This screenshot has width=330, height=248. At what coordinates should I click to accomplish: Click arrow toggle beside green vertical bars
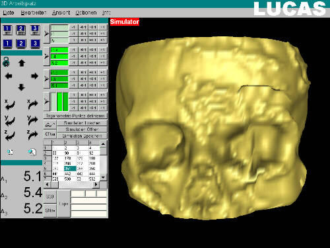(46, 101)
